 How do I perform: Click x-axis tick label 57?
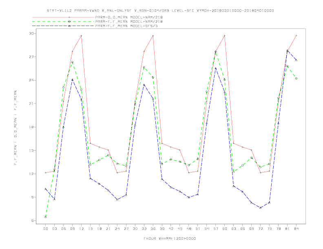[x=216, y=229]
